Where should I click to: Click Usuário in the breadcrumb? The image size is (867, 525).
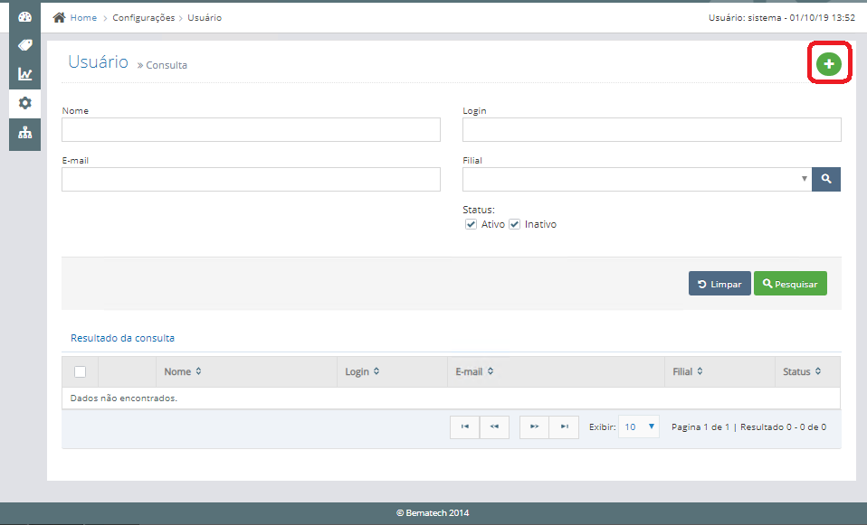[x=205, y=18]
